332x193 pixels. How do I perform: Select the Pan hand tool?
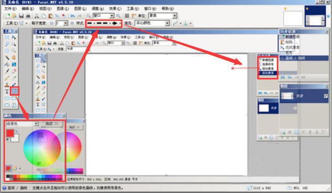(14, 58)
